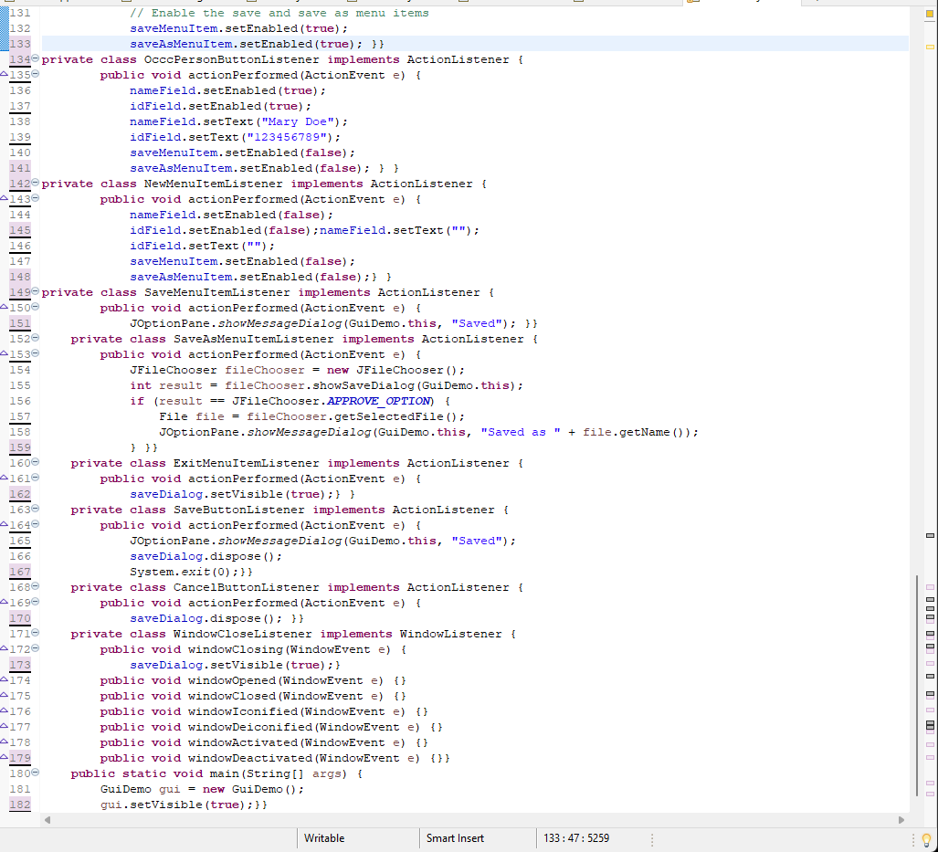Click line number 150 in the left margin
938x852 pixels.
[20, 307]
